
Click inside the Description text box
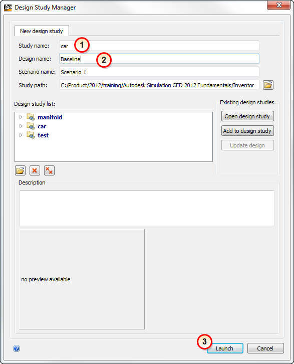tap(147, 208)
